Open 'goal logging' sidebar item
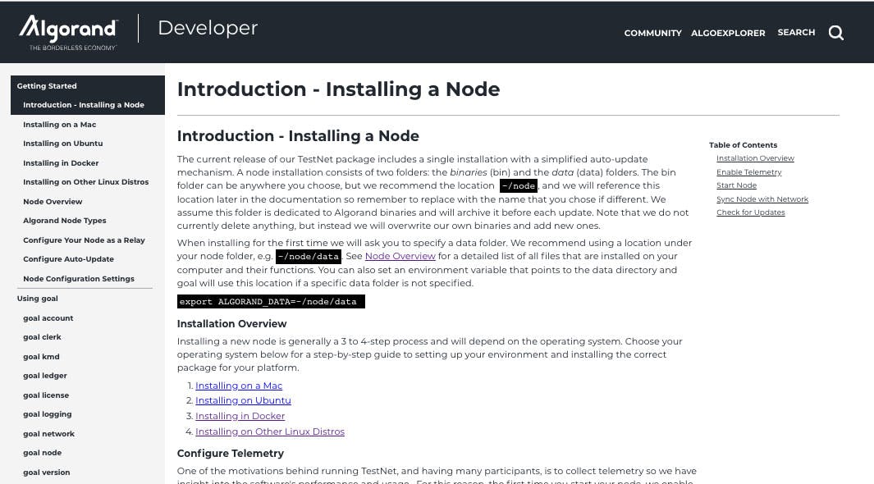Screen dimensions: 874x484 [x=48, y=413]
